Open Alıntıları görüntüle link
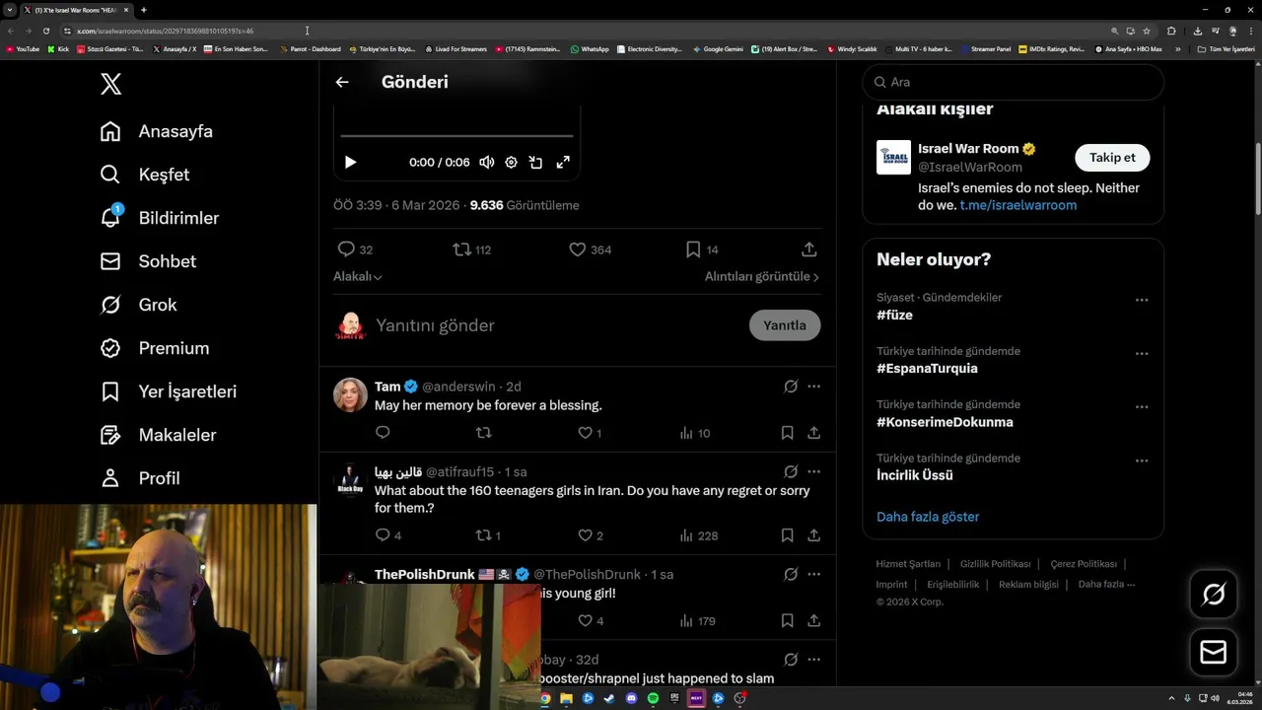Viewport: 1262px width, 710px height. (762, 277)
